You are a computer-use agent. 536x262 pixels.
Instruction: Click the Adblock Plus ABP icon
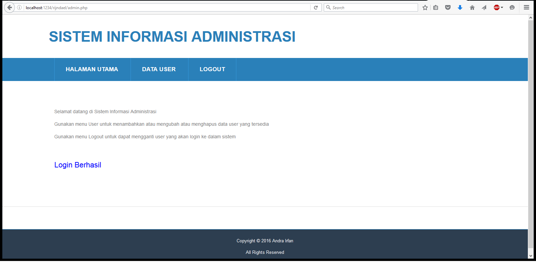point(496,7)
